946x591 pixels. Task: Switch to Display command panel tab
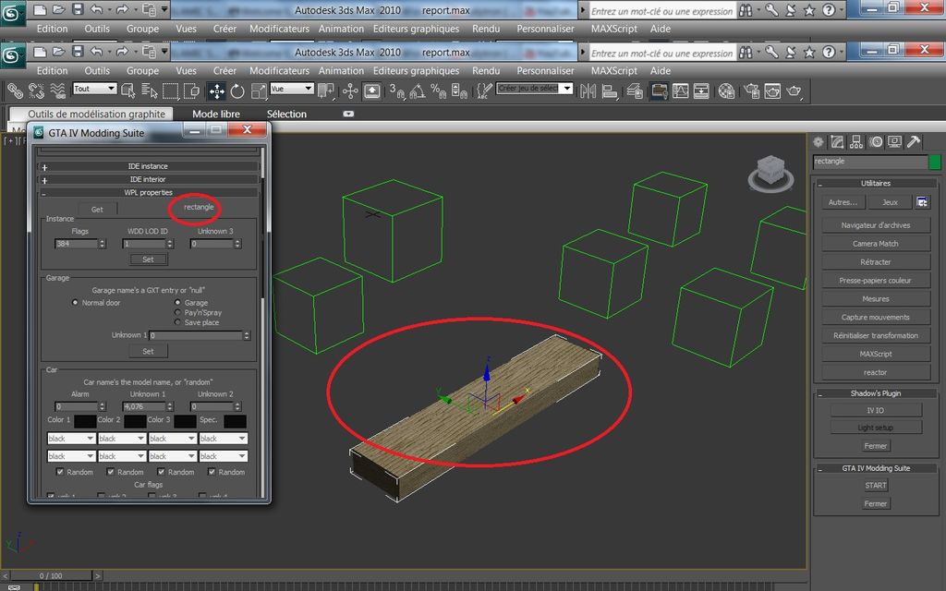pyautogui.click(x=894, y=142)
